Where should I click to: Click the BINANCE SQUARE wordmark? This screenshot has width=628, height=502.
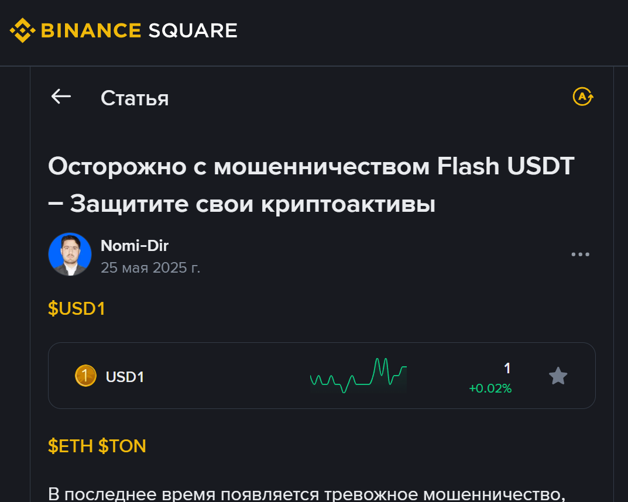click(x=139, y=30)
